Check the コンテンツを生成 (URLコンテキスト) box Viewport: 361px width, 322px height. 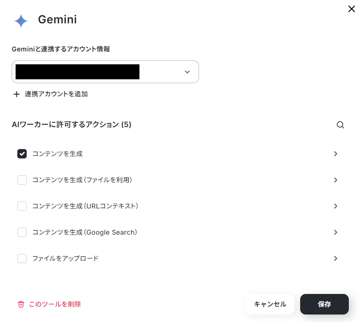pos(22,206)
